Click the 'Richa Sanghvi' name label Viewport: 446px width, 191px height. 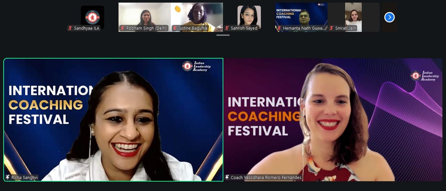tap(24, 177)
